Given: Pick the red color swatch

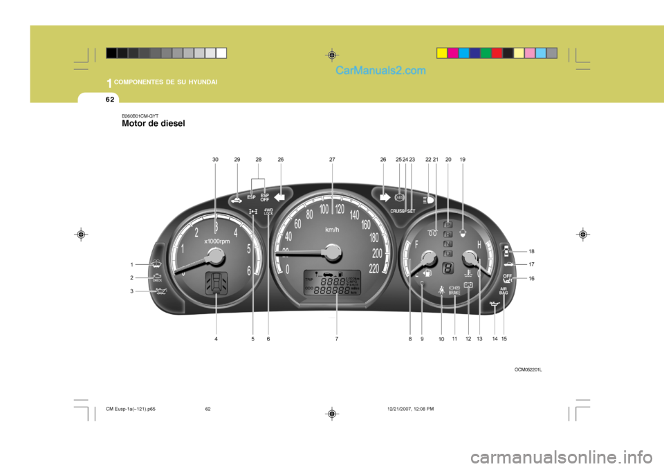Looking at the screenshot, I should (497, 53).
